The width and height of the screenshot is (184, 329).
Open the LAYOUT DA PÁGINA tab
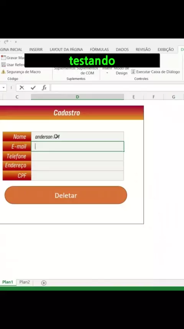[x=66, y=50]
